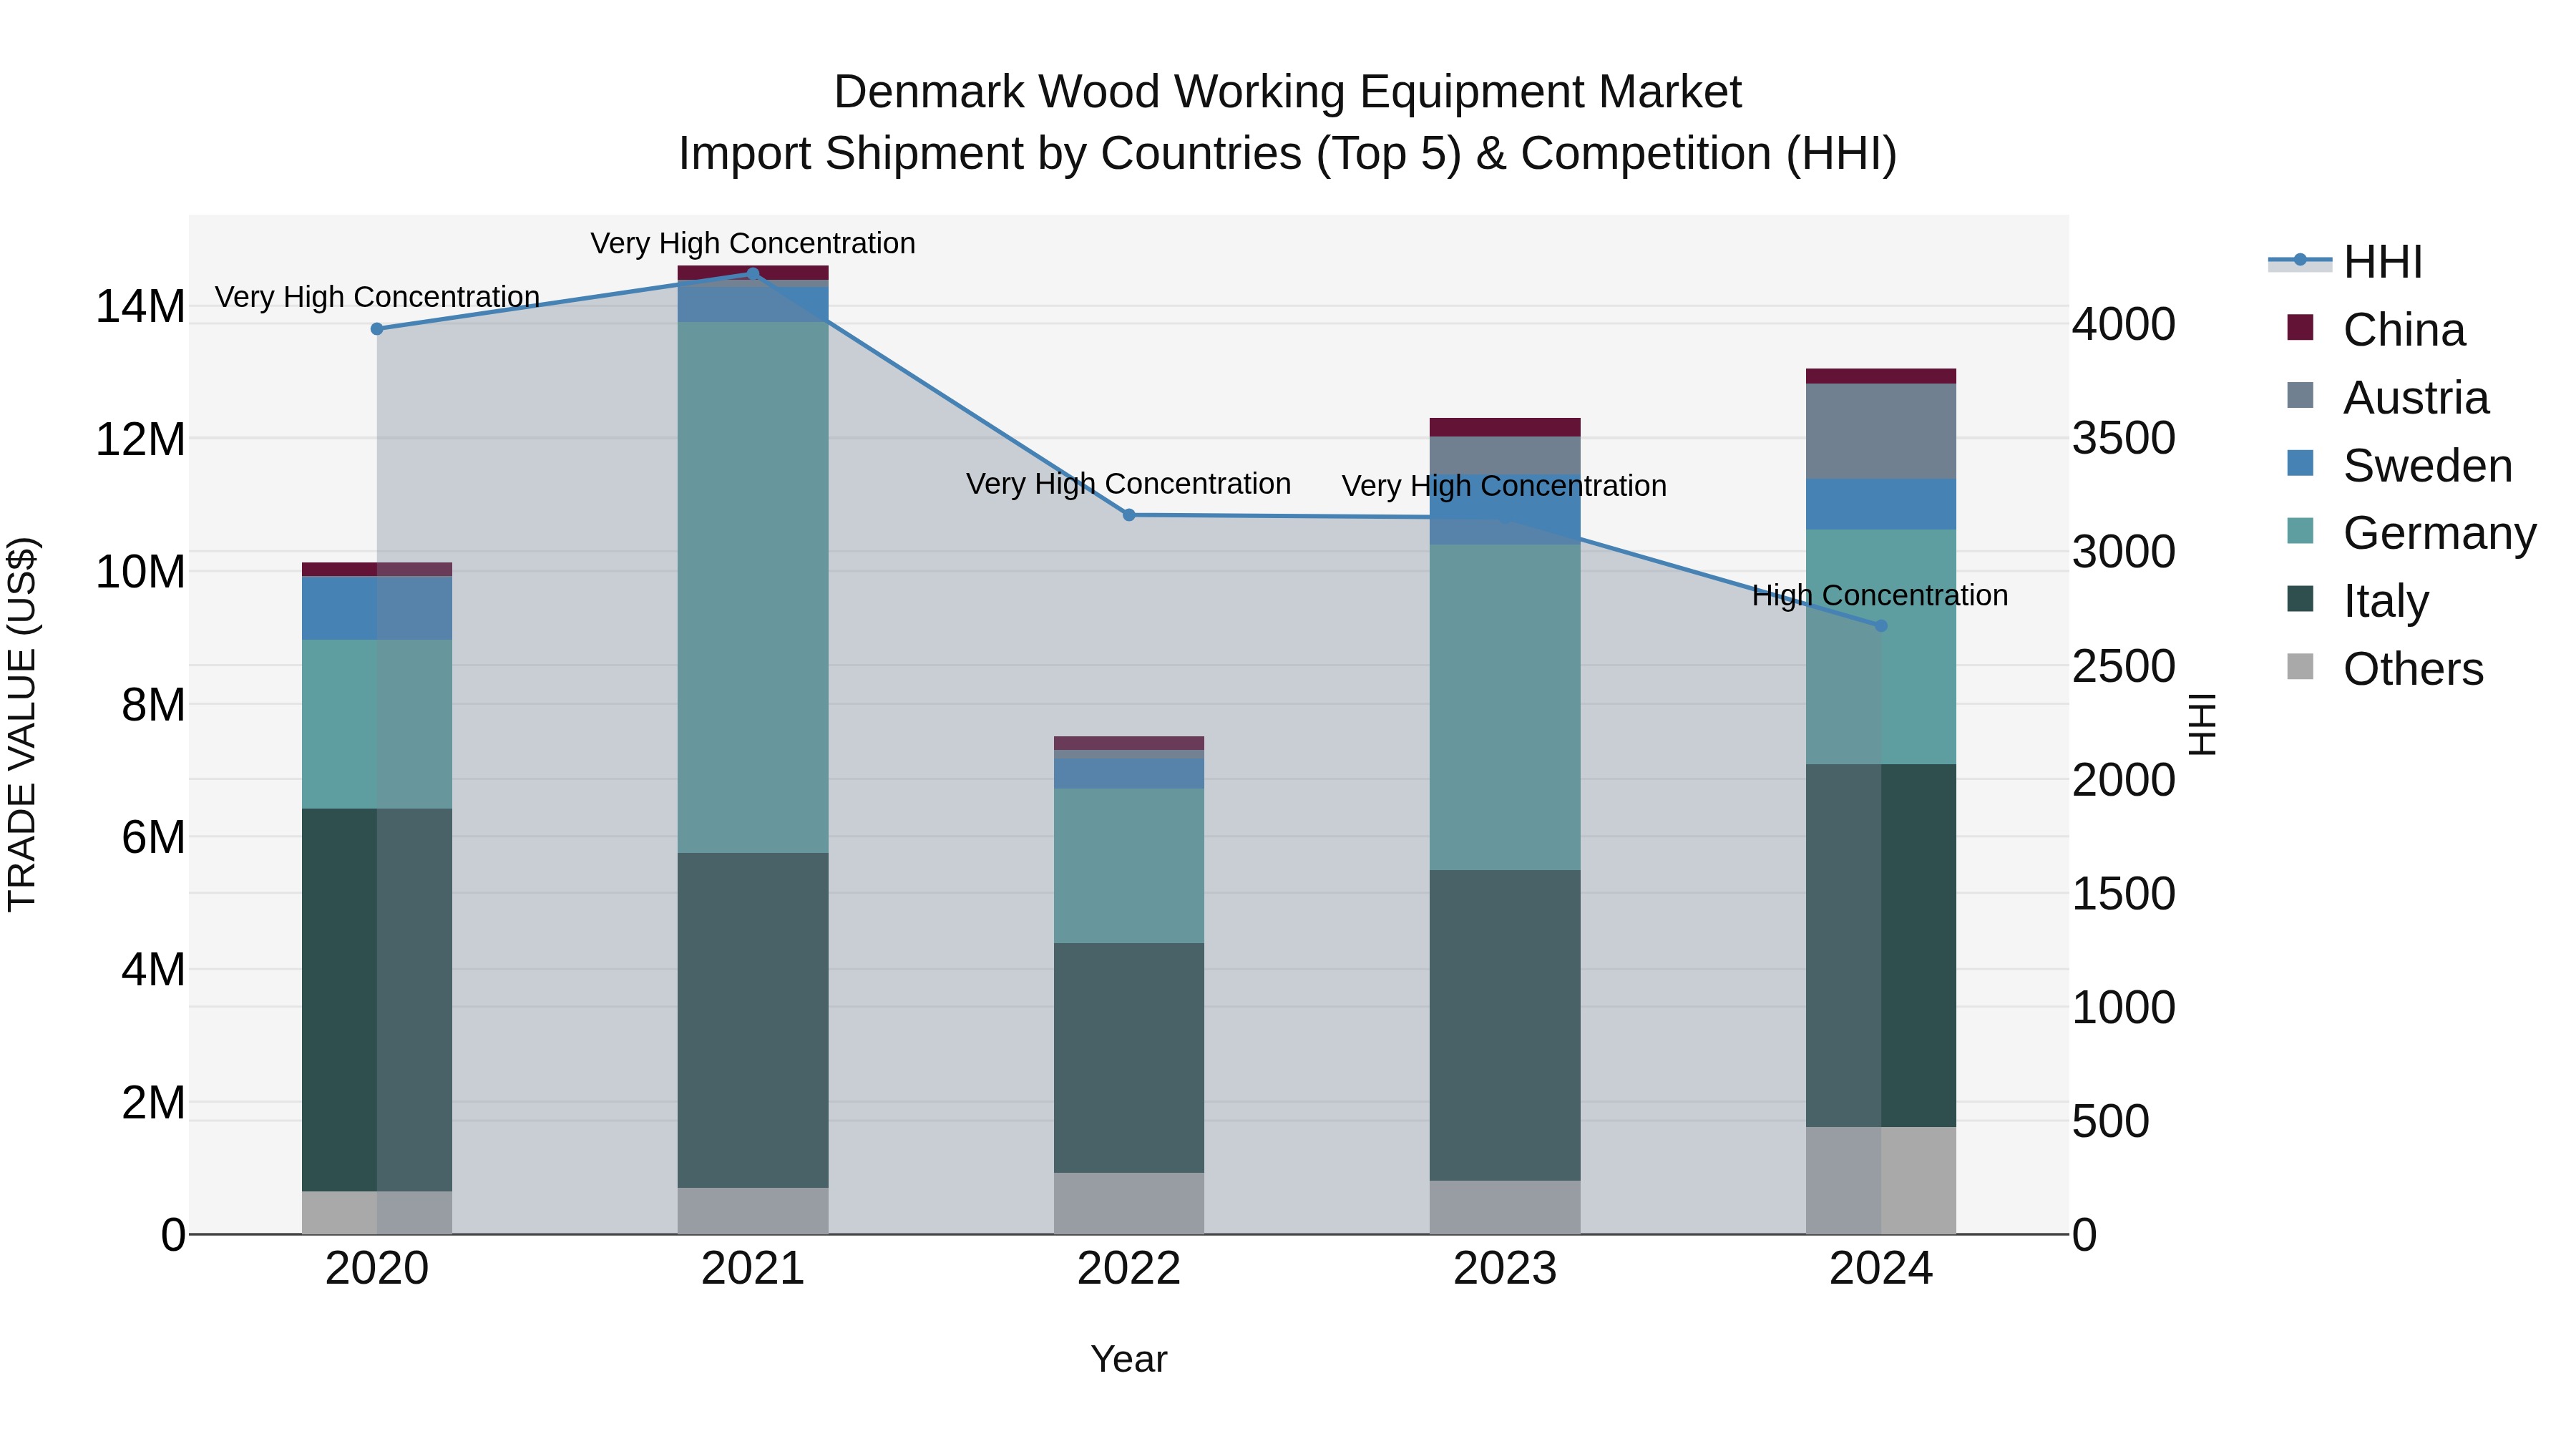Click the 2020 x-axis label
The width and height of the screenshot is (2576, 1449).
tap(377, 1269)
